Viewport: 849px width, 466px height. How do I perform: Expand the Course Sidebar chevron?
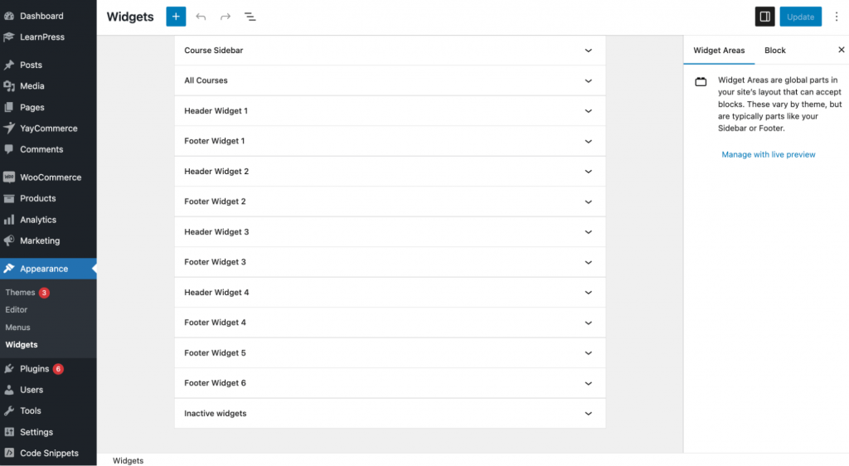click(588, 51)
